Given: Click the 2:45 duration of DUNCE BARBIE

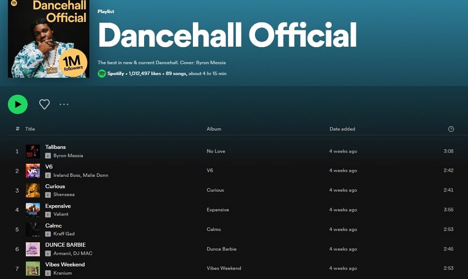Looking at the screenshot, I should pyautogui.click(x=449, y=249).
